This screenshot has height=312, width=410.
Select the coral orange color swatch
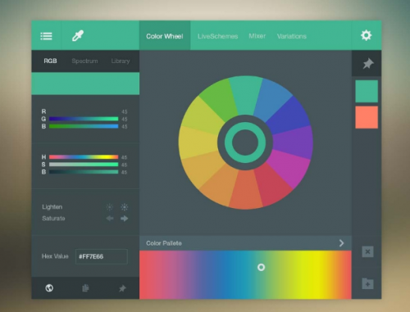[367, 117]
